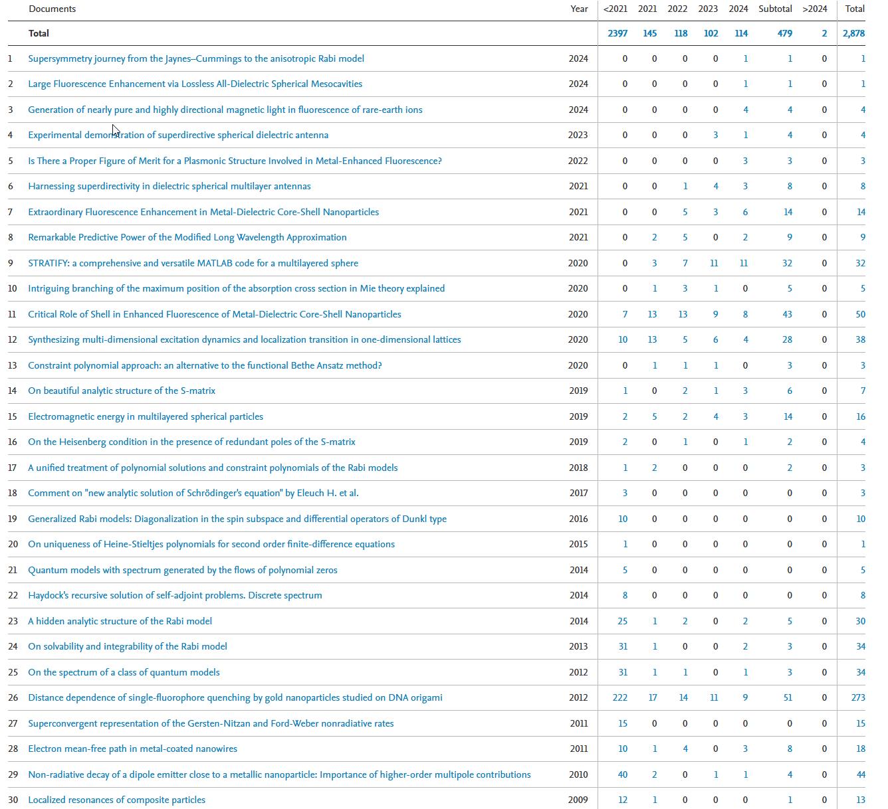888x809 pixels.
Task: Open 'Synthesizing multi-dimensional excitation dynamics' paper
Action: tap(245, 339)
